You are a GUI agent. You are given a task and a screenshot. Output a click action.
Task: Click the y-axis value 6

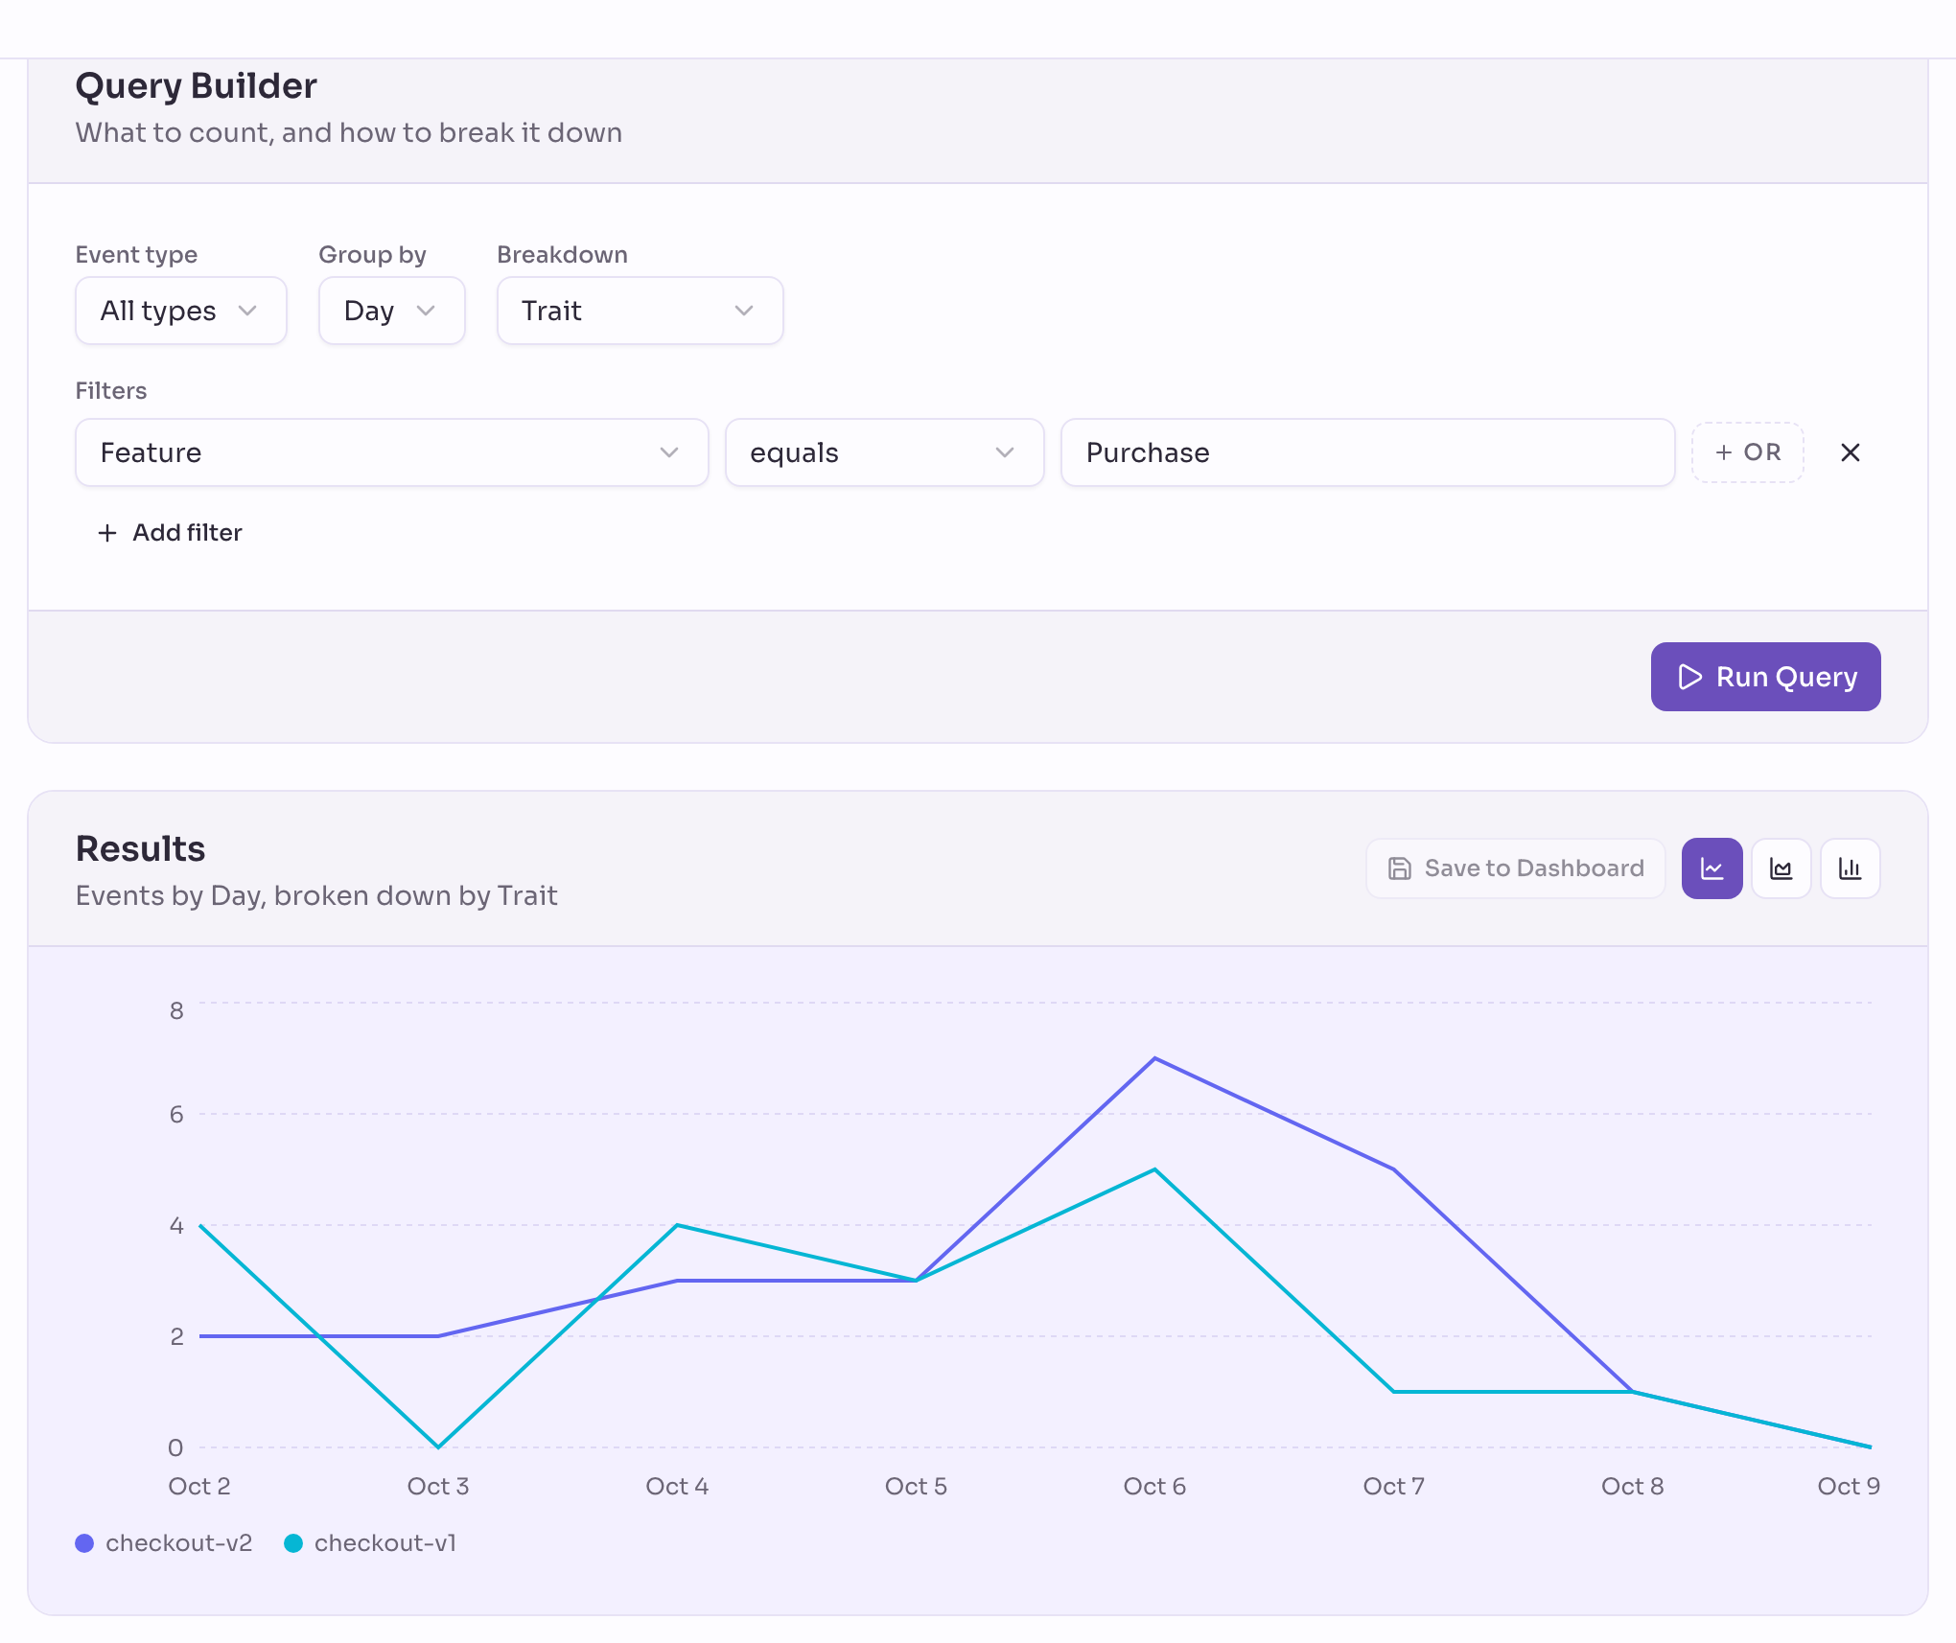(x=176, y=1114)
